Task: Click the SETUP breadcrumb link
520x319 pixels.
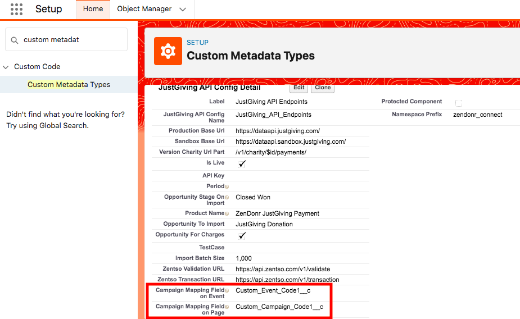Action: [197, 43]
